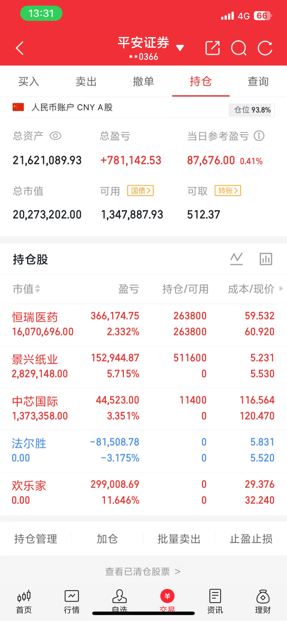Open 行情 in bottom navigation
The height and width of the screenshot is (621, 287).
[x=72, y=602]
